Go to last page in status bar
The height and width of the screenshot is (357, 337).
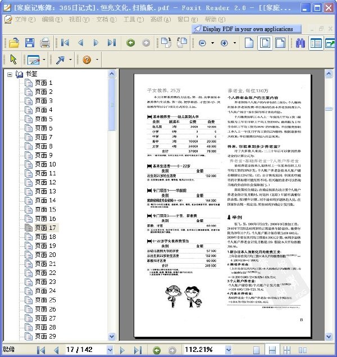pyautogui.click(x=138, y=350)
